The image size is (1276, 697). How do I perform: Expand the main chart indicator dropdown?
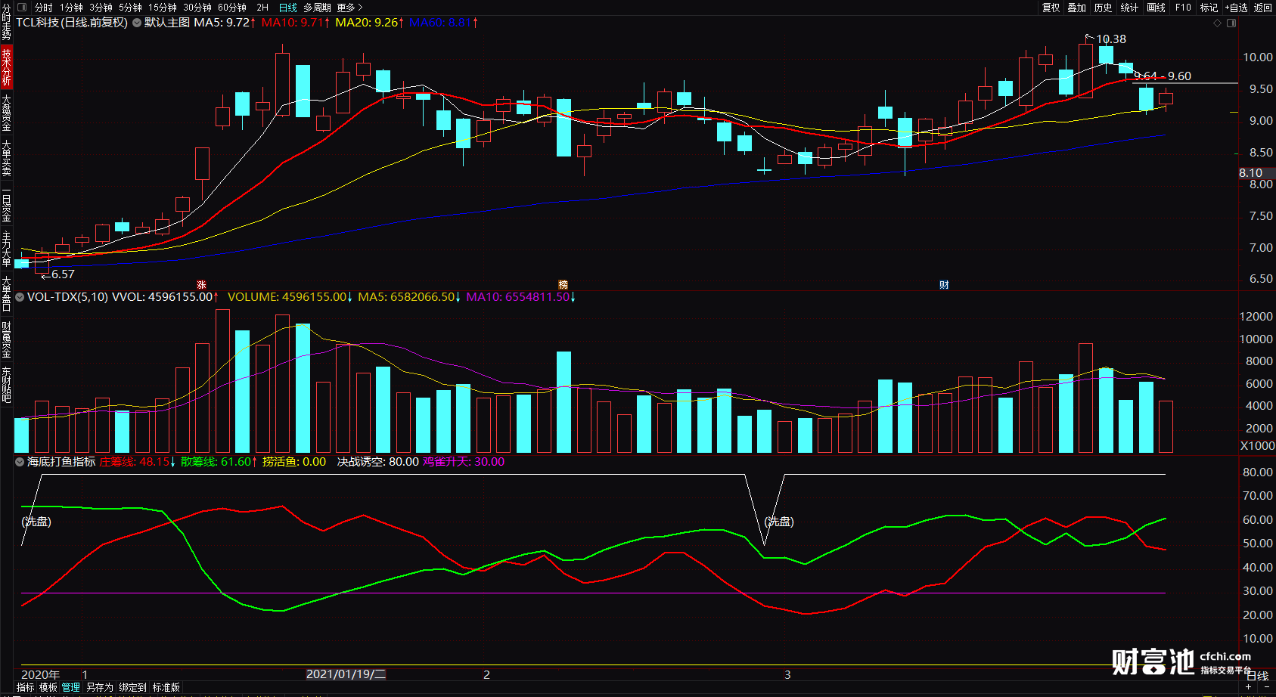(x=137, y=23)
